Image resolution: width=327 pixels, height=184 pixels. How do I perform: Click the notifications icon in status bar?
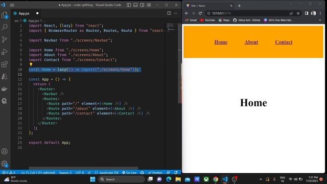pyautogui.click(x=176, y=173)
